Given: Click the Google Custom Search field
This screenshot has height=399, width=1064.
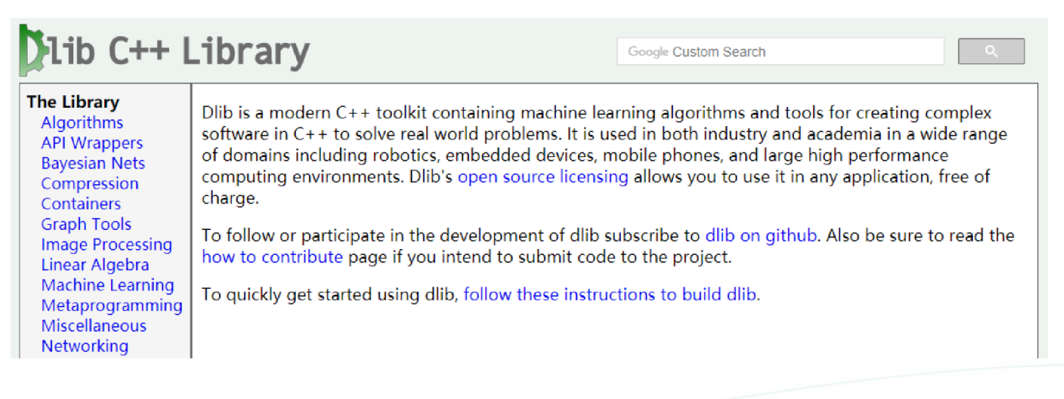Looking at the screenshot, I should coord(779,52).
